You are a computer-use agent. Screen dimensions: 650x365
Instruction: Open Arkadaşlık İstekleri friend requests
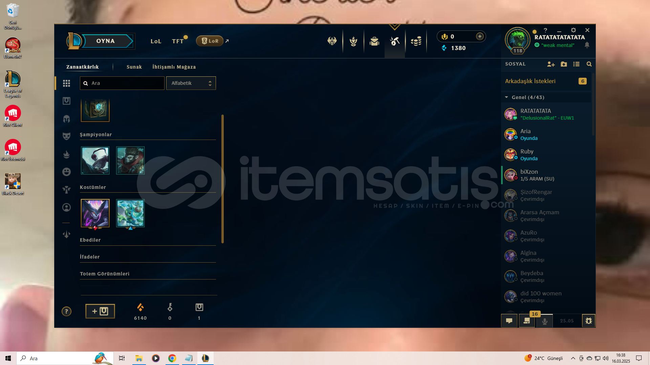tap(546, 81)
